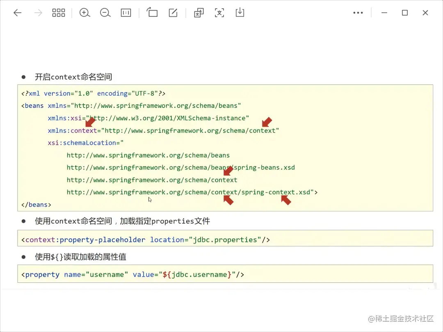Click the spring-beans.xsd URL line
Image resolution: width=443 pixels, height=332 pixels.
[181, 167]
